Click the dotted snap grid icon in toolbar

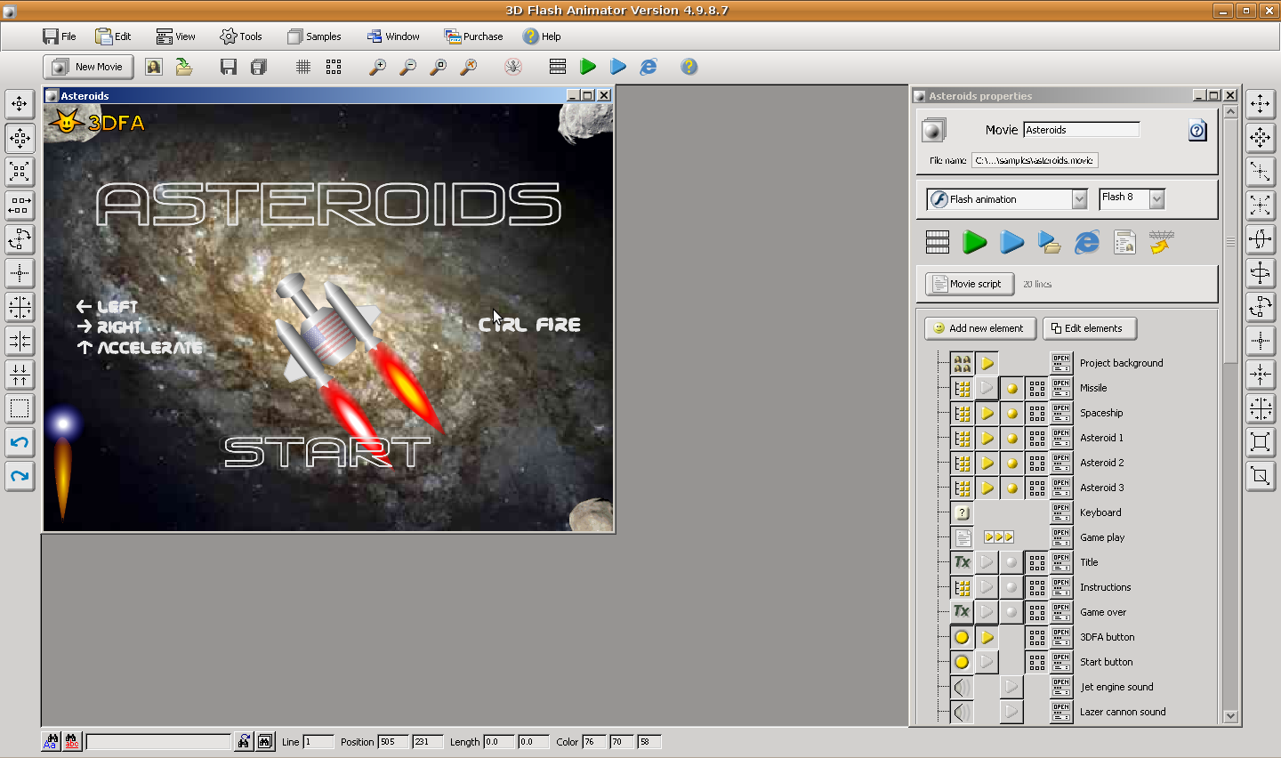[334, 67]
